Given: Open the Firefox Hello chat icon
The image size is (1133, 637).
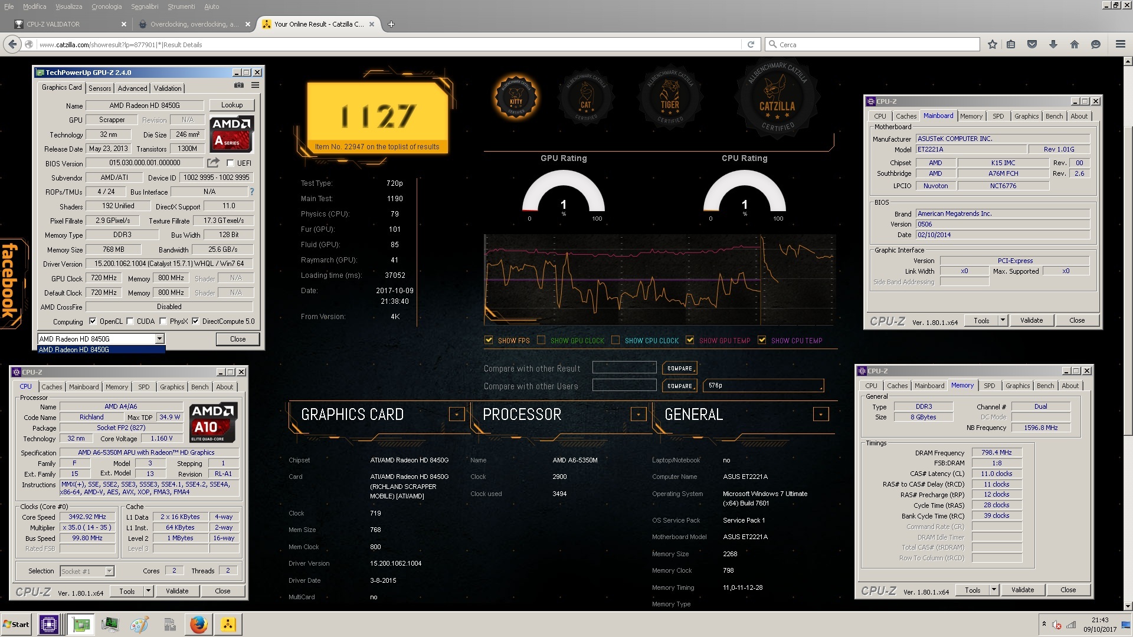Looking at the screenshot, I should coord(1096,44).
